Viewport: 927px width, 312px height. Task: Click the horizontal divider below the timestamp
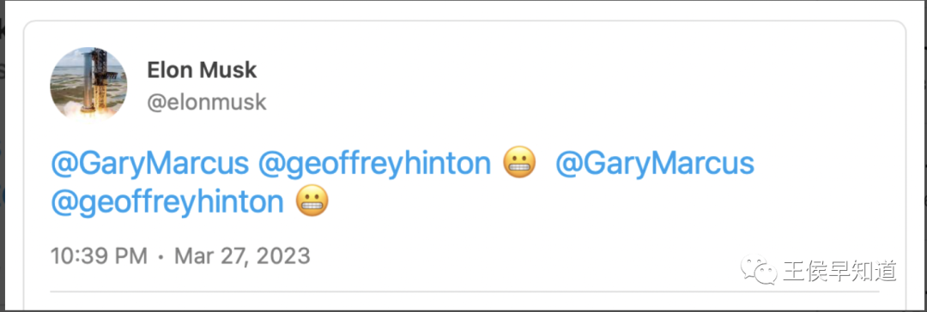464,291
